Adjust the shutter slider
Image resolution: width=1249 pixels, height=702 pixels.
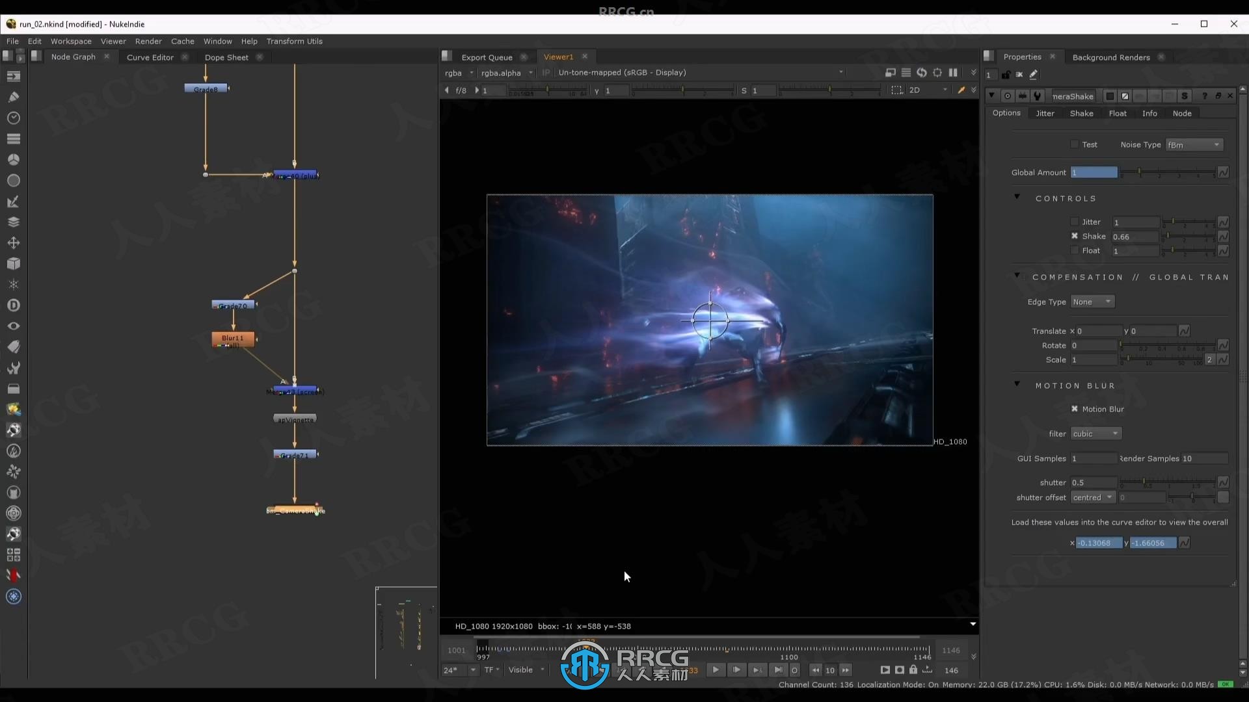(x=1167, y=482)
